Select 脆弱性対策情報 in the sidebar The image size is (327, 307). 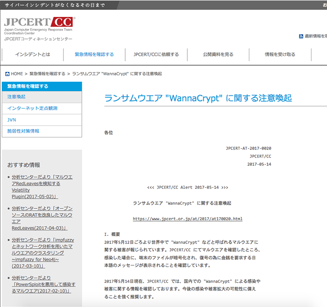[x=42, y=131]
